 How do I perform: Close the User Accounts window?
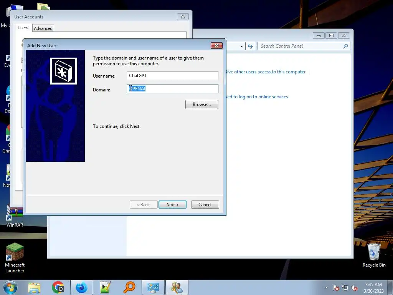(x=183, y=17)
